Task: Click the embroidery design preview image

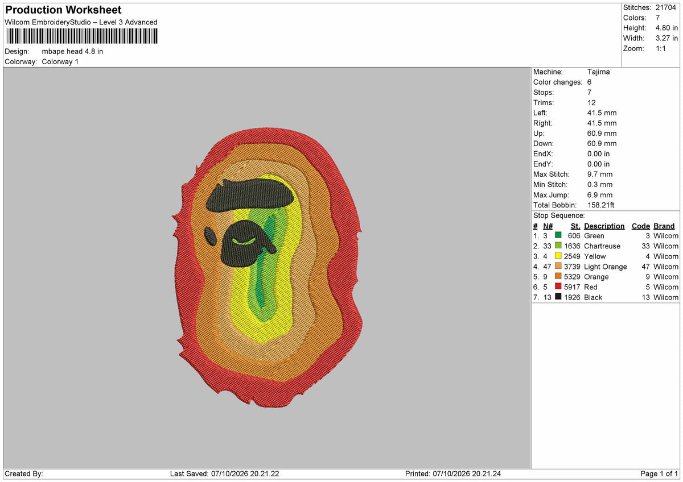Action: click(x=267, y=267)
